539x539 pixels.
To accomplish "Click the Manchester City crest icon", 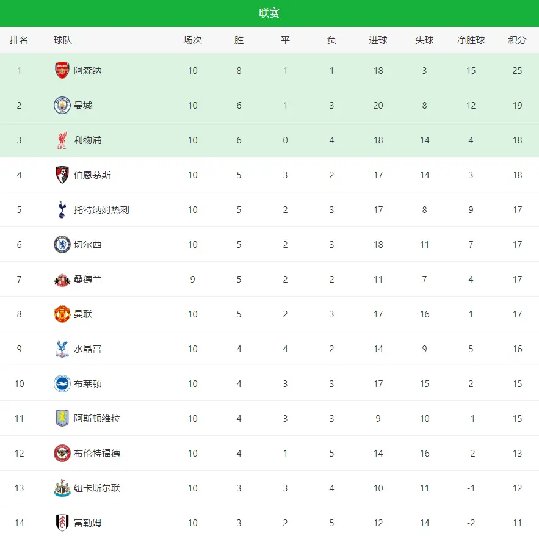I will click(62, 106).
